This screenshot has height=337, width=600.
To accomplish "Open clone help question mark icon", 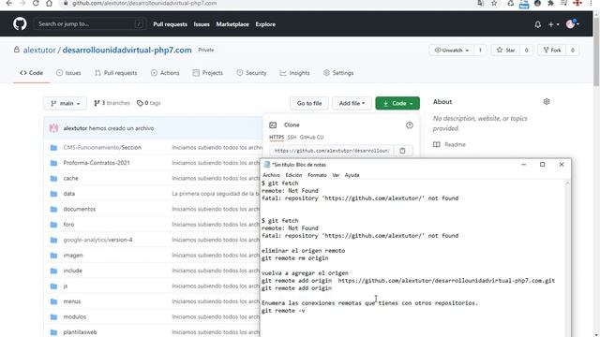I will pyautogui.click(x=410, y=125).
